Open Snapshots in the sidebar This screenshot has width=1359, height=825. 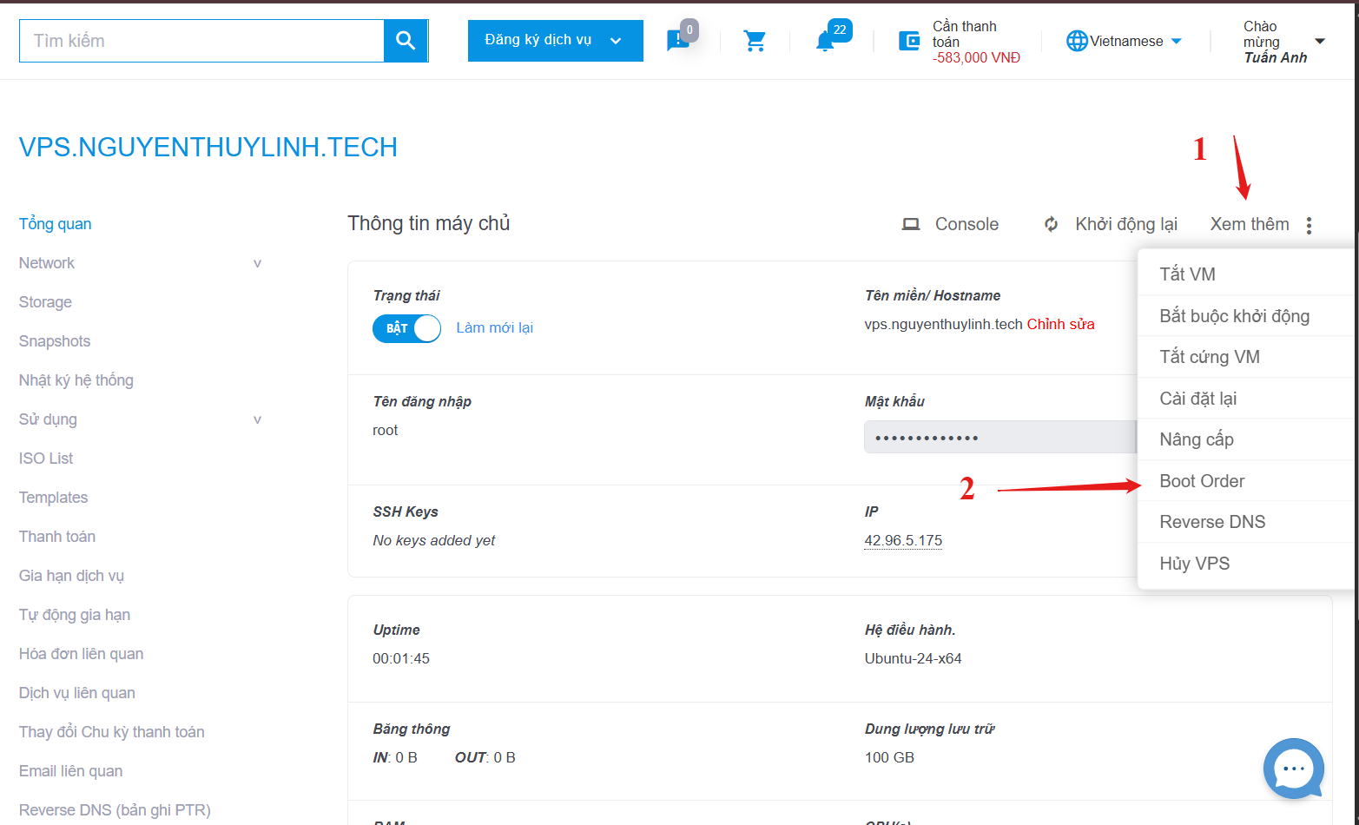tap(55, 341)
